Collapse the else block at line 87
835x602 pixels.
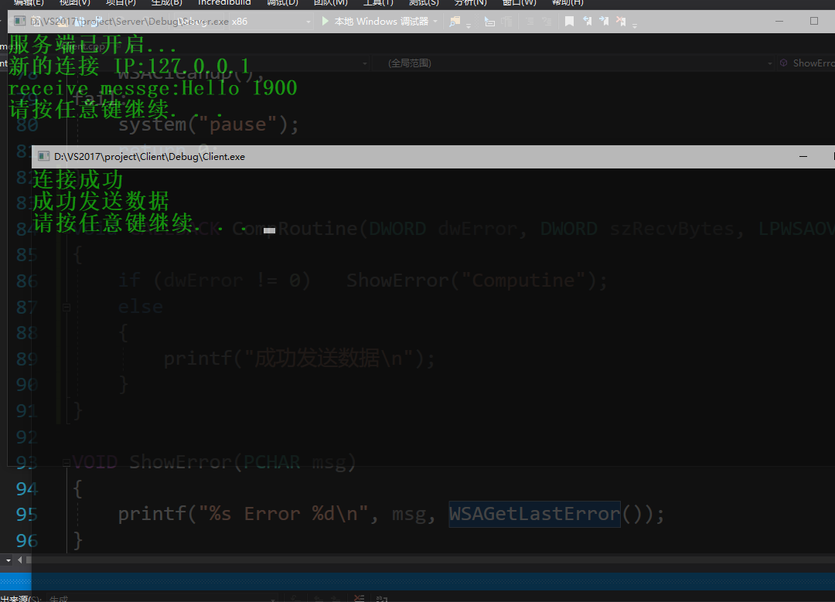(x=66, y=307)
